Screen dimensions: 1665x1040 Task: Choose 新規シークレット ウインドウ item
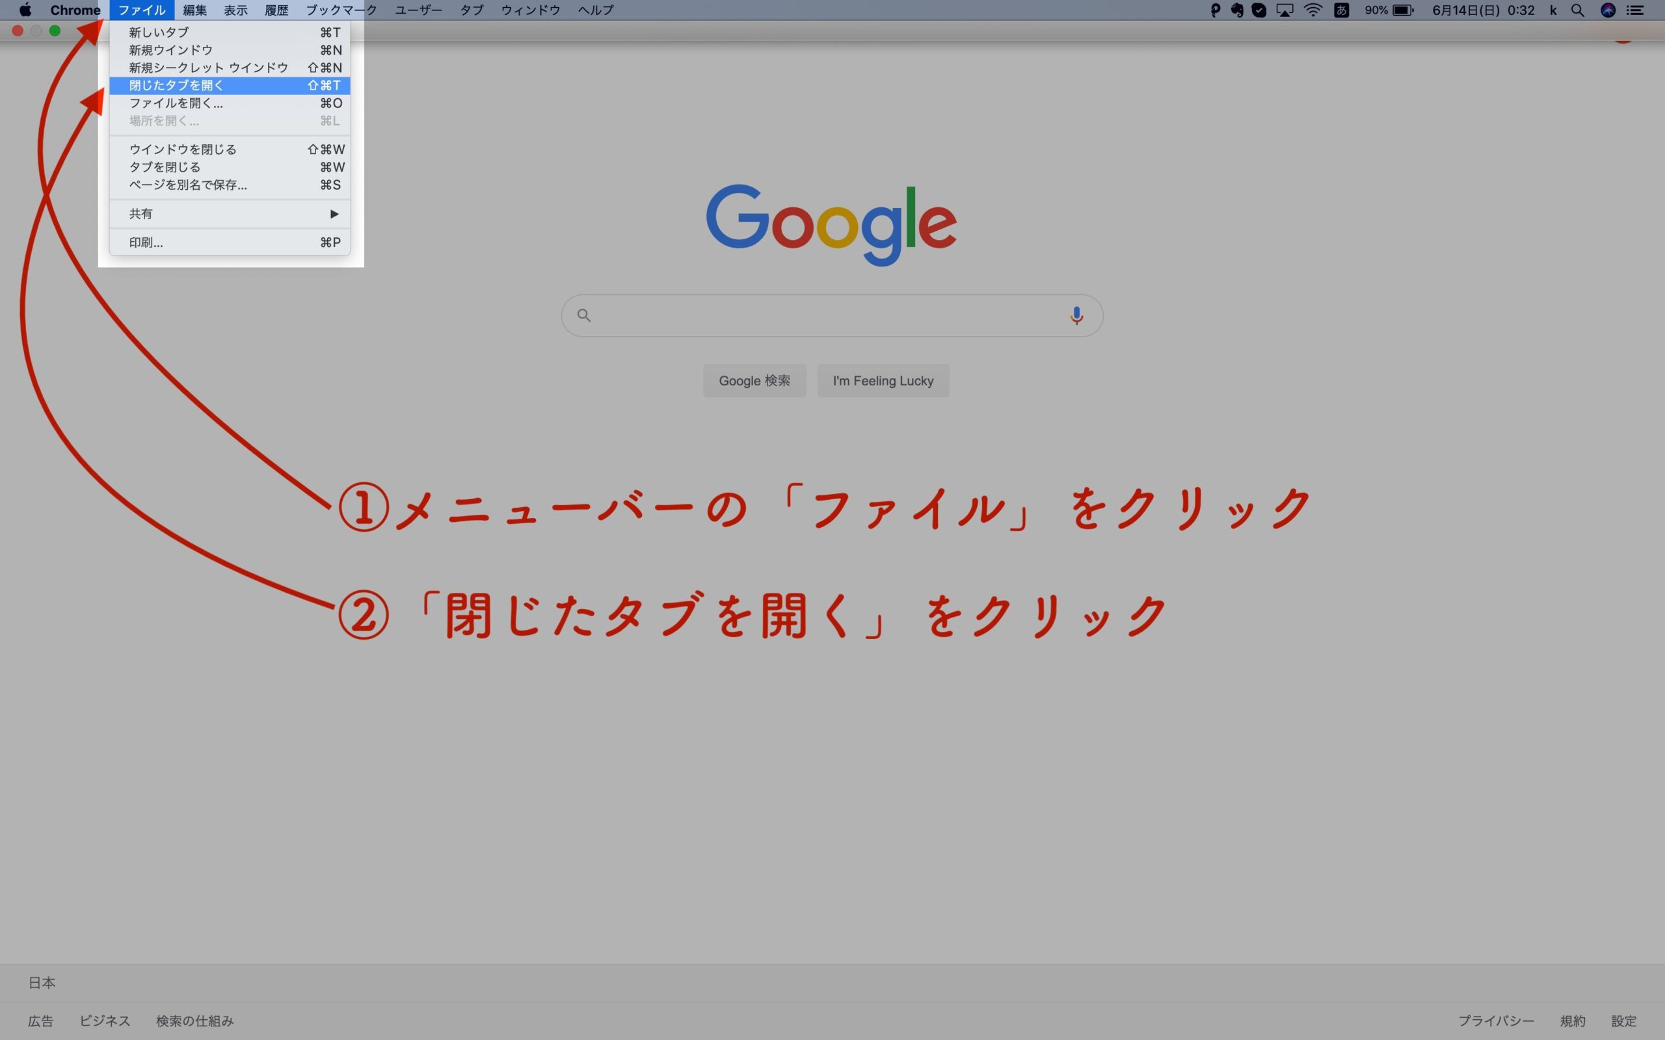click(230, 68)
